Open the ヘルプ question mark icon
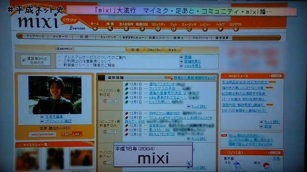The image size is (307, 172). tap(220, 29)
